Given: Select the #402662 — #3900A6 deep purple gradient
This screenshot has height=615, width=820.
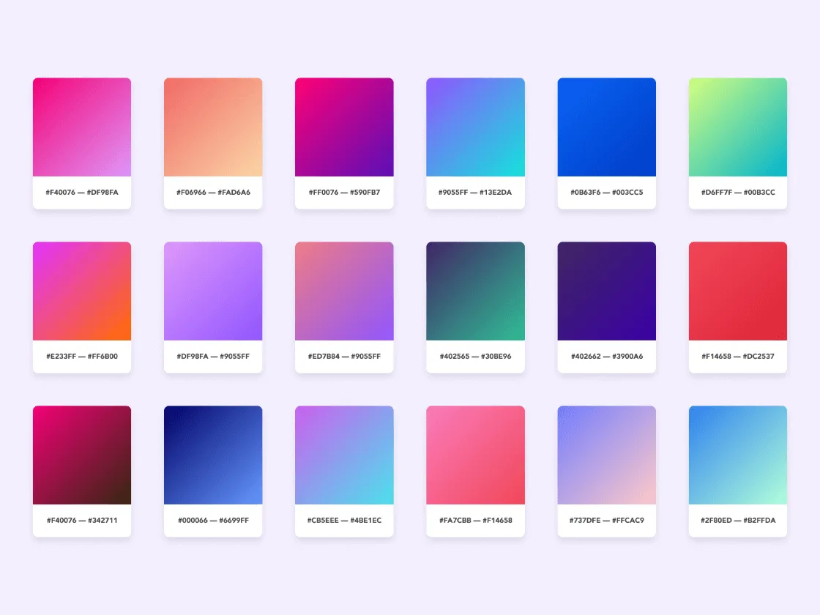Looking at the screenshot, I should (606, 290).
